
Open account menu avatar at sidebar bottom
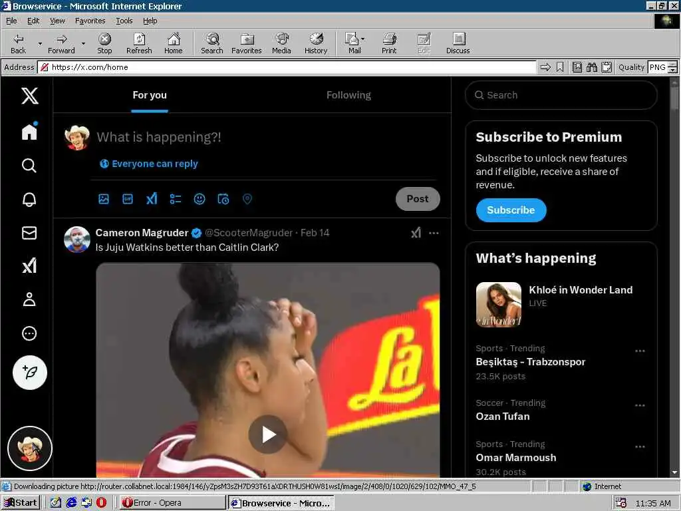[29, 448]
